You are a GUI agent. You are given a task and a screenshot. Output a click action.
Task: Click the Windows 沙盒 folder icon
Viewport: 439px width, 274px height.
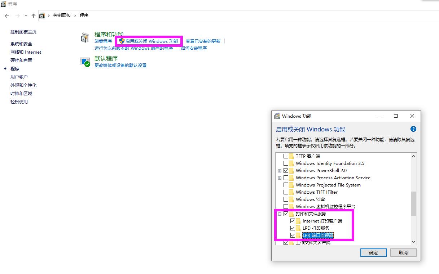tap(291, 199)
